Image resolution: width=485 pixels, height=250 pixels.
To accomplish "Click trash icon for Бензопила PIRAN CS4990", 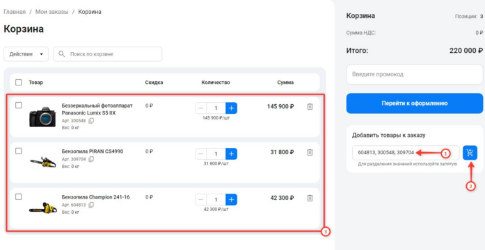I will coord(310,153).
